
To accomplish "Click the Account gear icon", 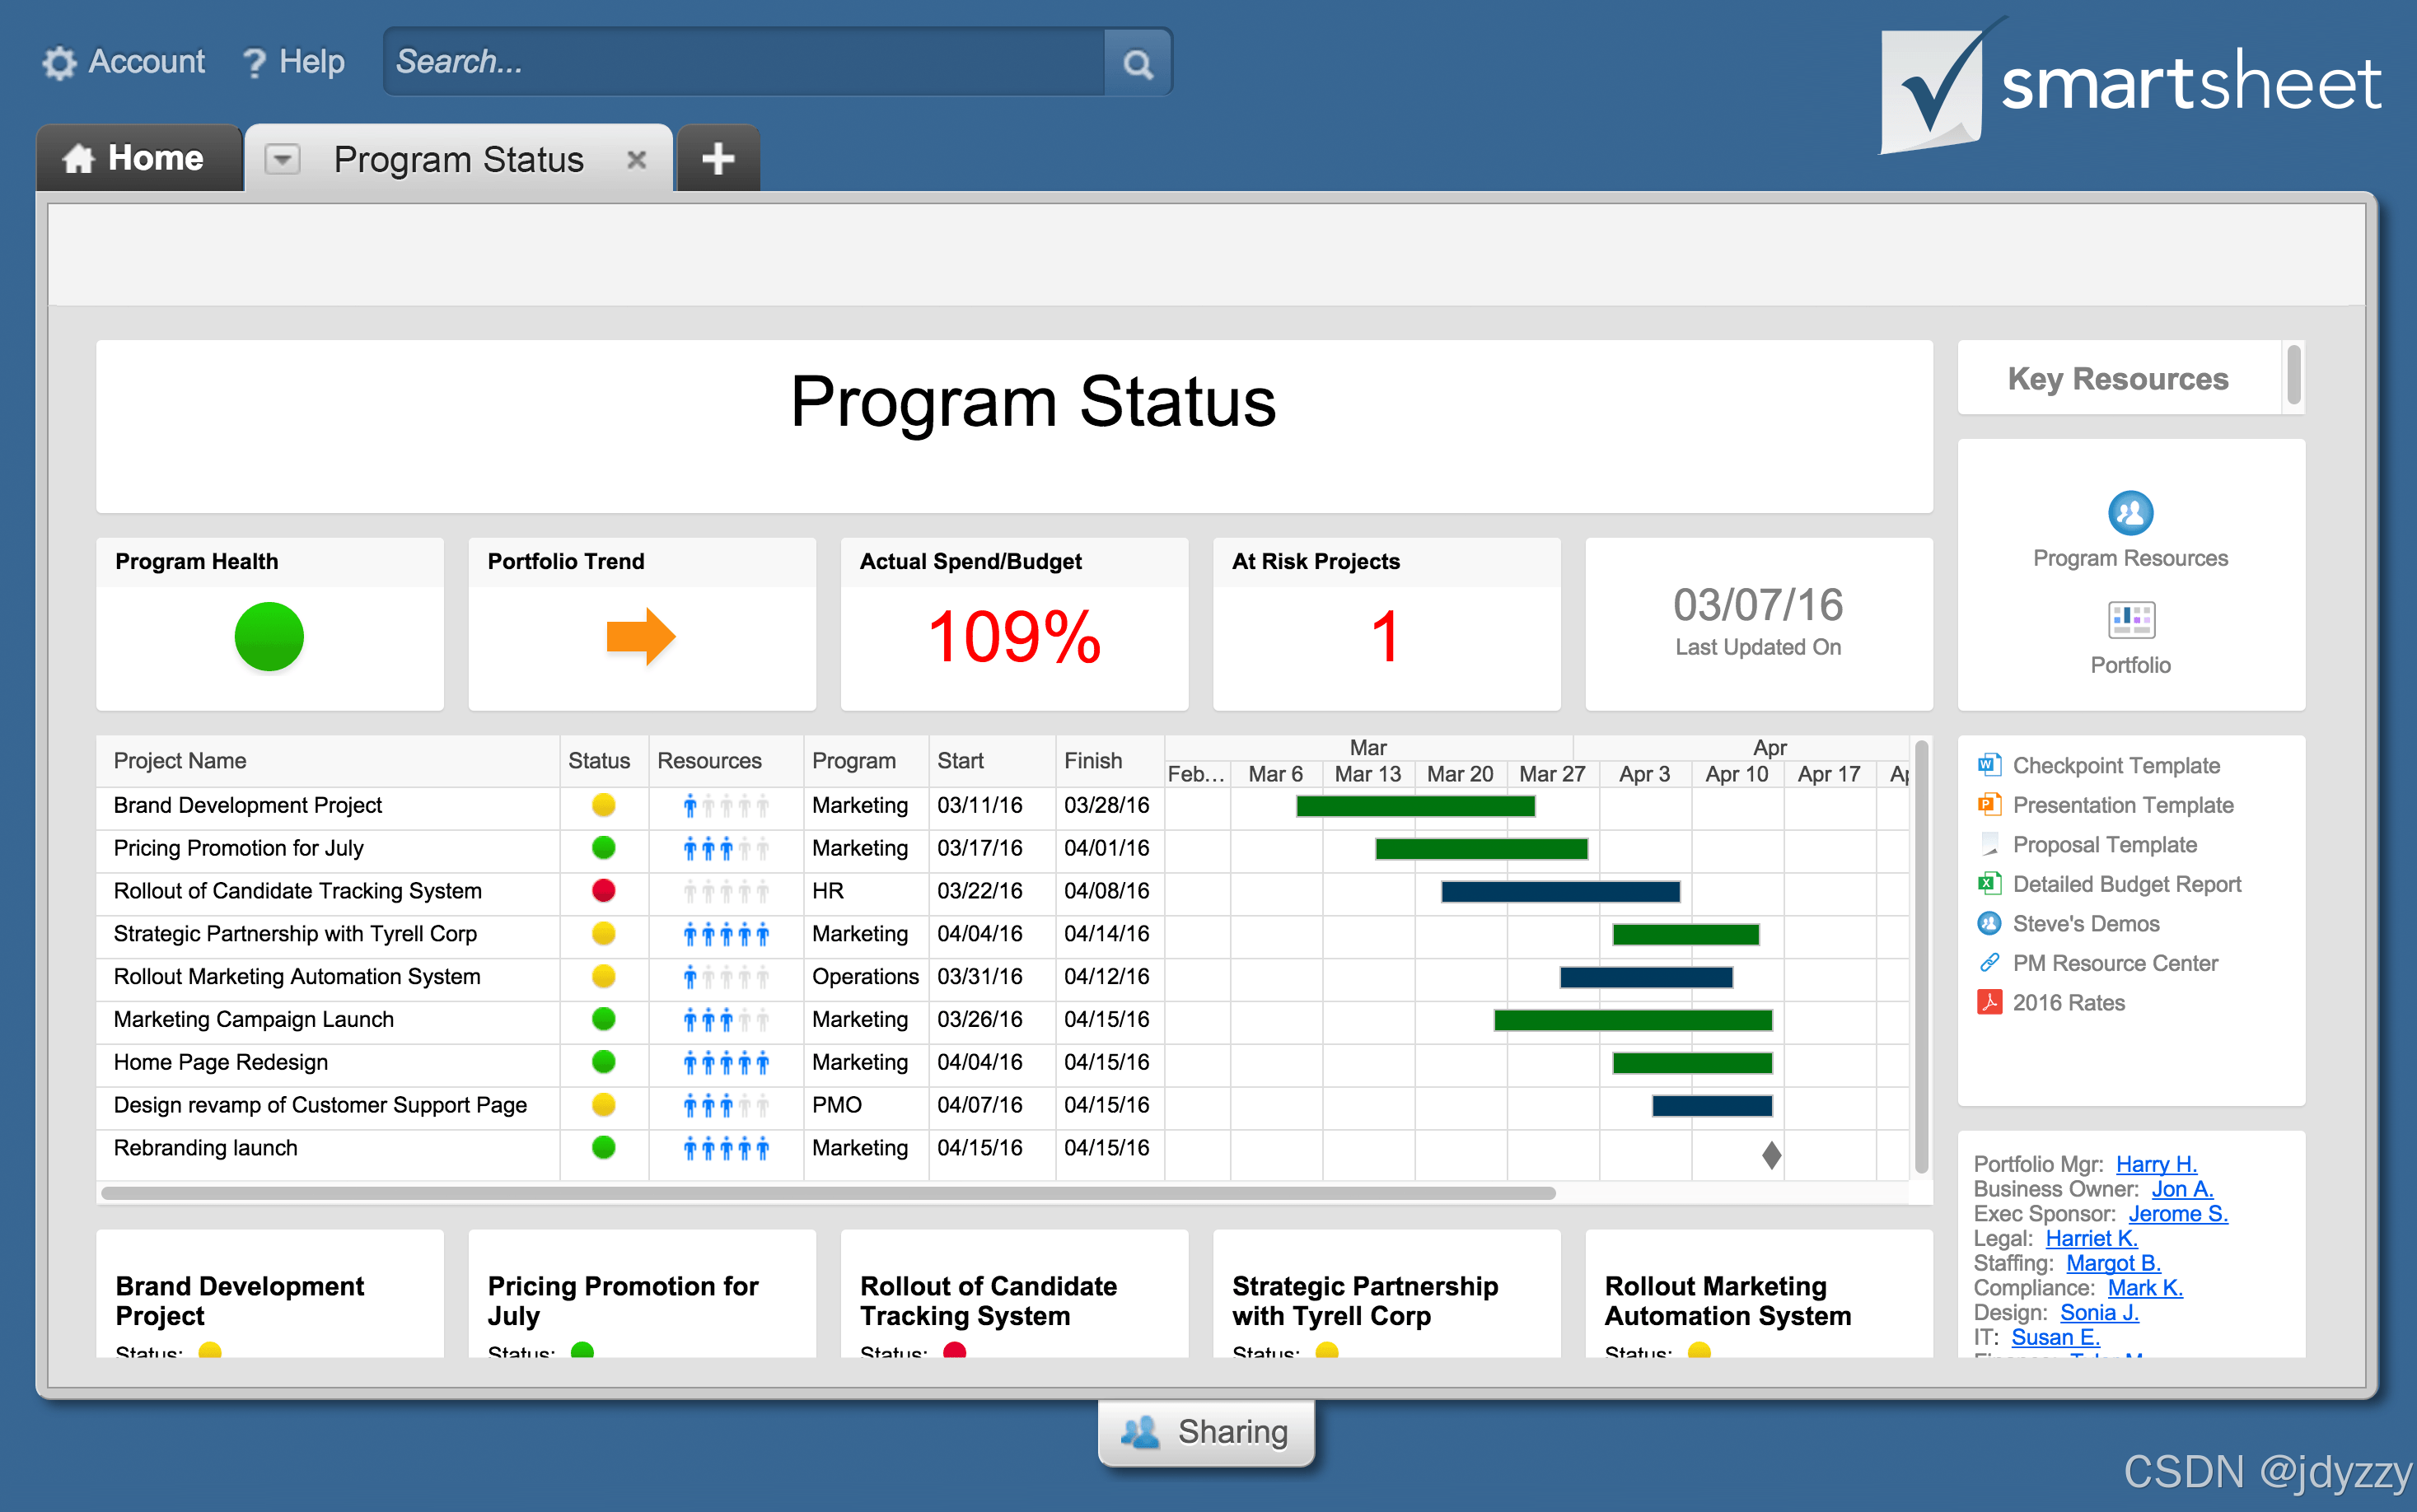I will pyautogui.click(x=59, y=62).
